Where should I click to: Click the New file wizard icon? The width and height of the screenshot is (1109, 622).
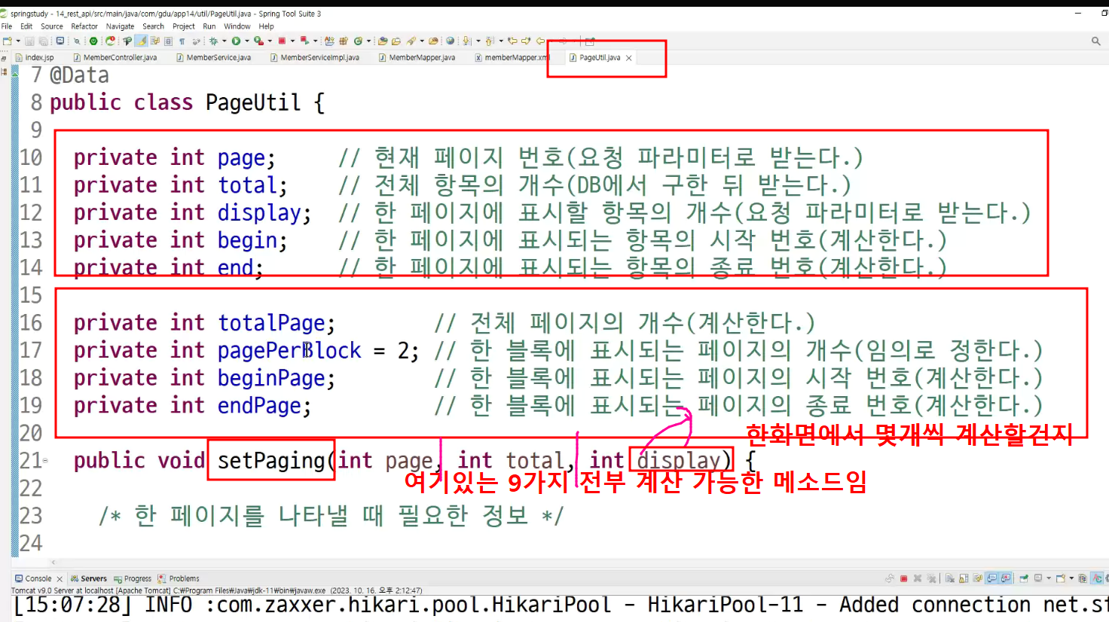coord(7,41)
